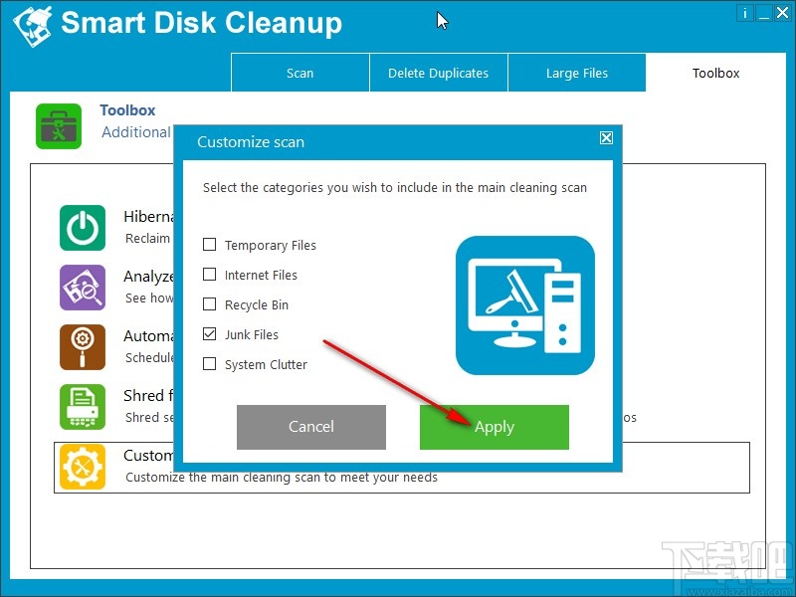Close the Smart Disk Cleanup window
796x597 pixels.
(782, 13)
